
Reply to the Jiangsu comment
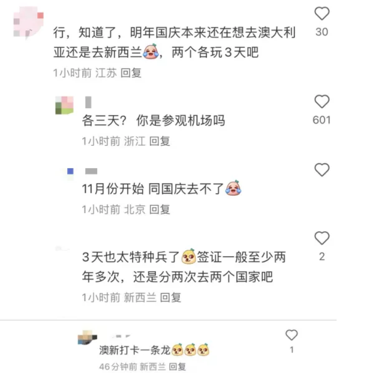pyautogui.click(x=131, y=73)
